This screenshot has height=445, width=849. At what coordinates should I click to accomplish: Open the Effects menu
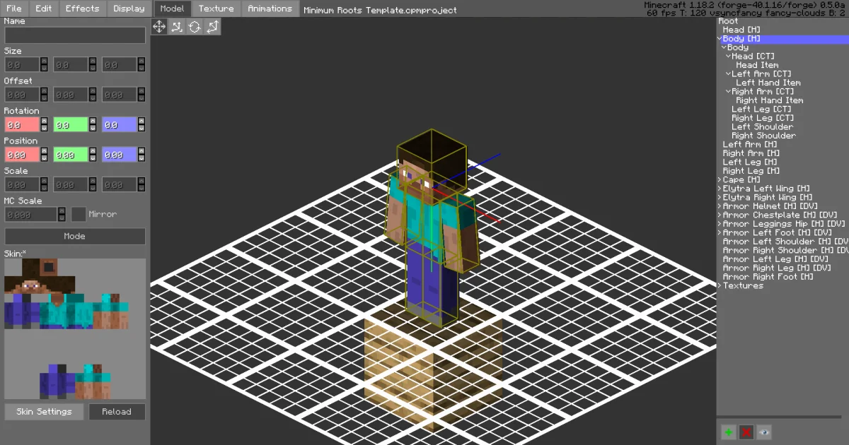point(83,8)
